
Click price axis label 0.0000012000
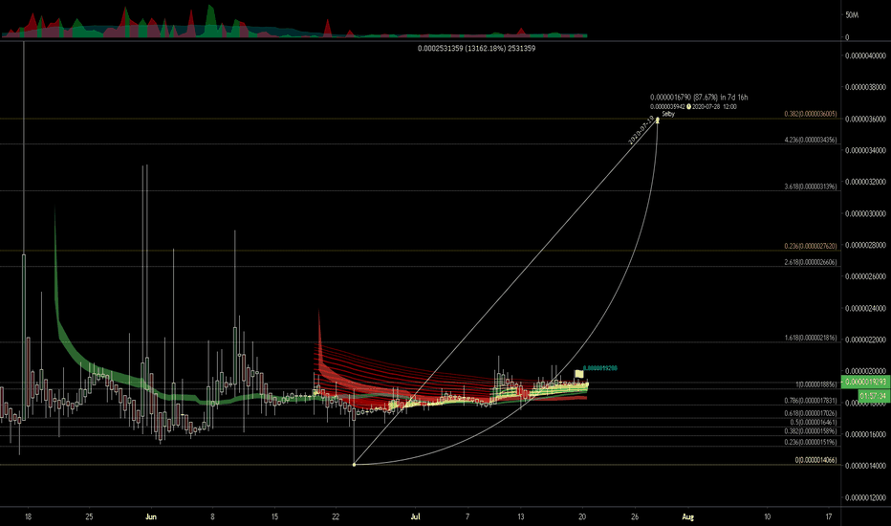tap(865, 497)
